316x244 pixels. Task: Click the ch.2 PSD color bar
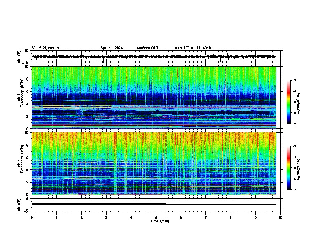[289, 168]
